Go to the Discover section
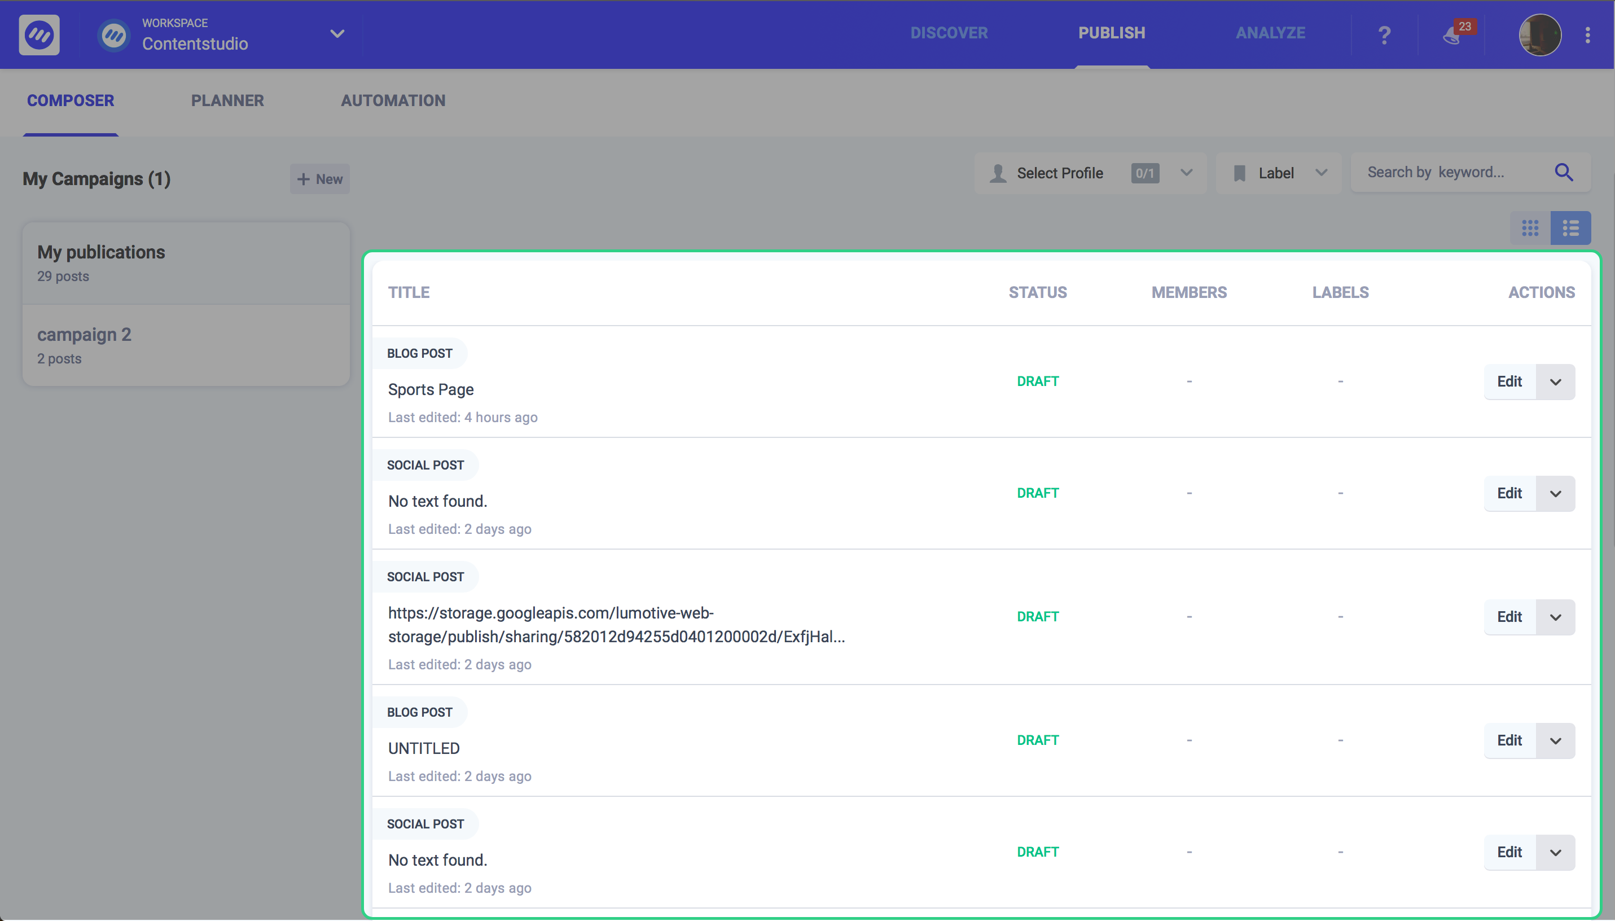Screen dimensions: 1615x921 click(x=949, y=33)
